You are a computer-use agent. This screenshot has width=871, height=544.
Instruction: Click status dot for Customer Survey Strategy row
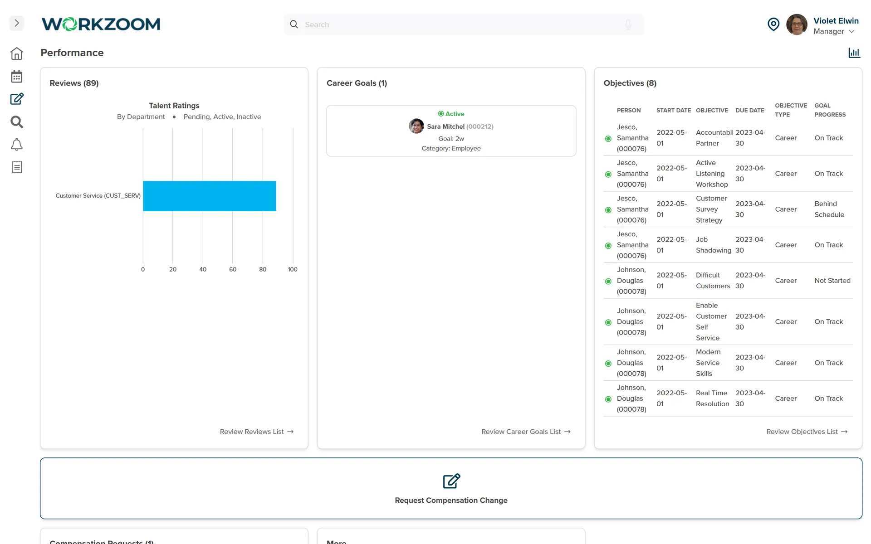pos(608,210)
